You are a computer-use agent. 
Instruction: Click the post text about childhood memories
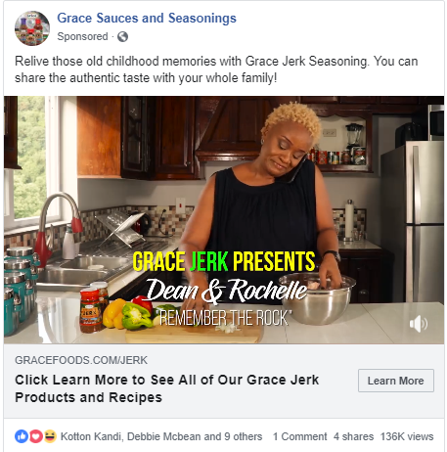click(216, 69)
